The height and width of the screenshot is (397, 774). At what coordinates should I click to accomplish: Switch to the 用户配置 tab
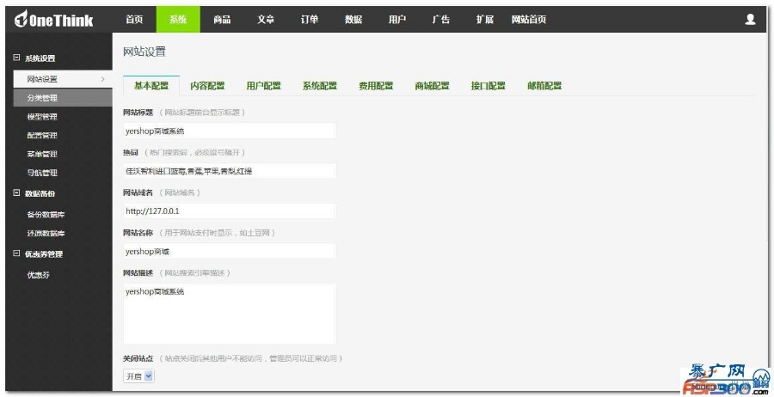264,86
